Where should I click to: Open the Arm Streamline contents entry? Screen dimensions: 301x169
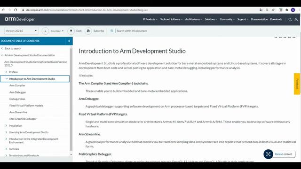[18, 112]
